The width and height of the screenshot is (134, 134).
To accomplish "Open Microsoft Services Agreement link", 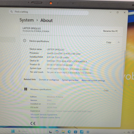I will [x=44, y=115].
